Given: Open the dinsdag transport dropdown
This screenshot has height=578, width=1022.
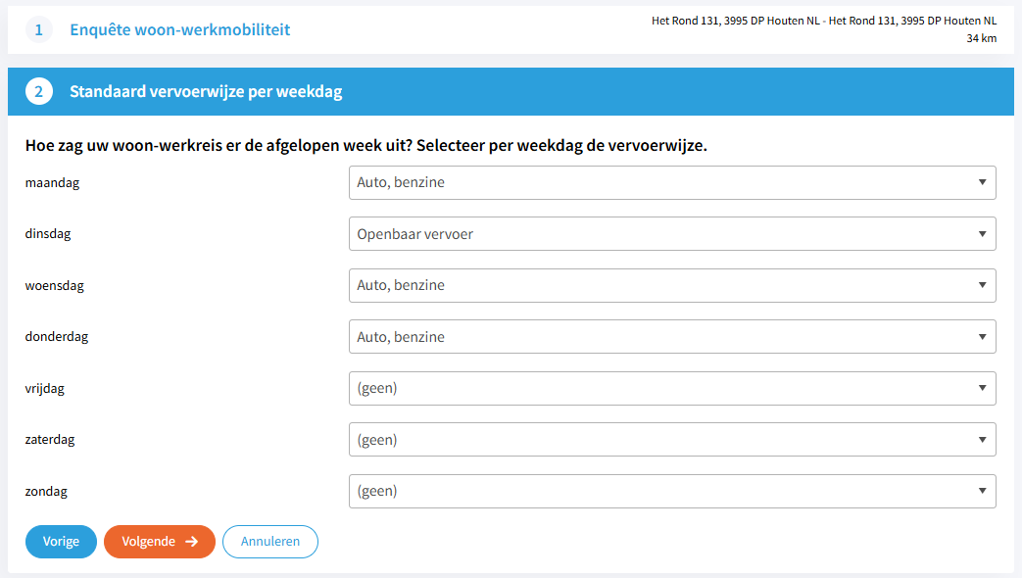Looking at the screenshot, I should [672, 234].
